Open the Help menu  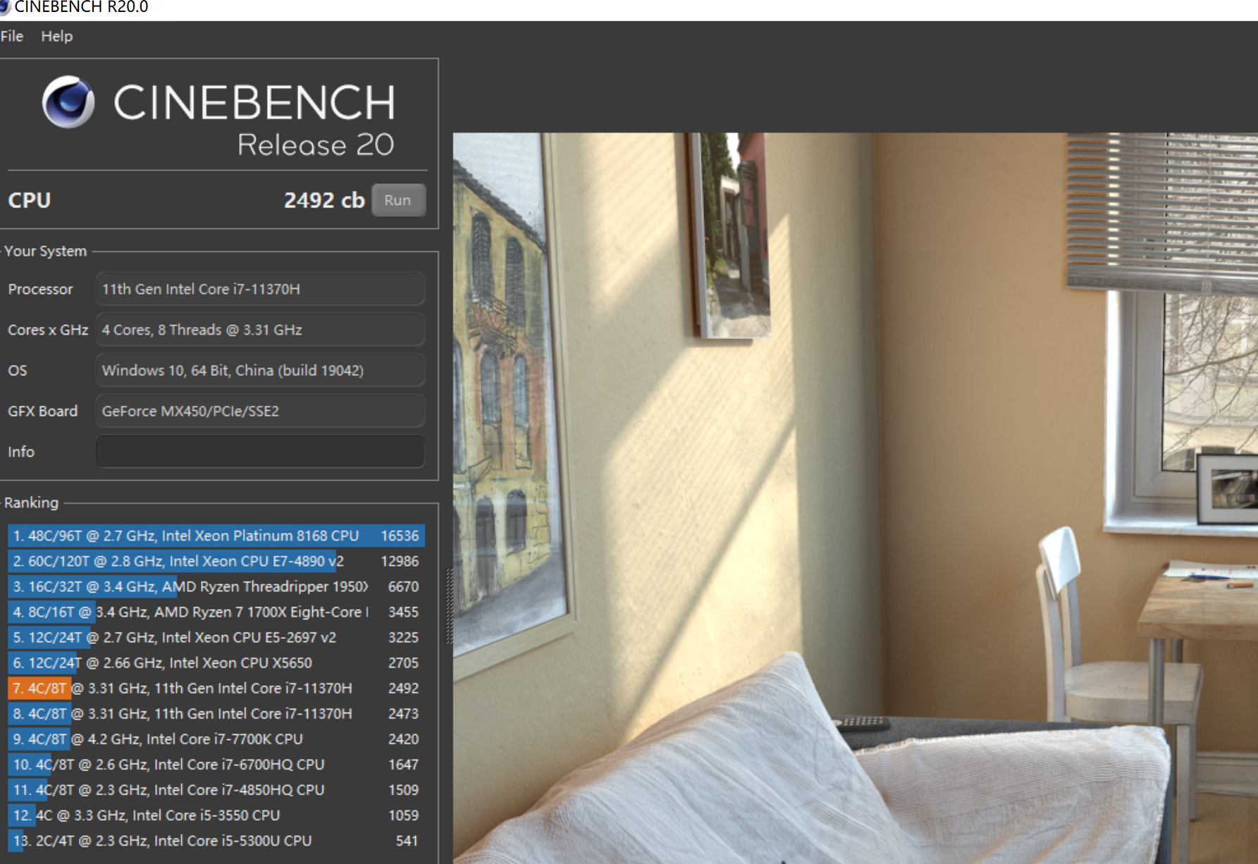coord(57,36)
